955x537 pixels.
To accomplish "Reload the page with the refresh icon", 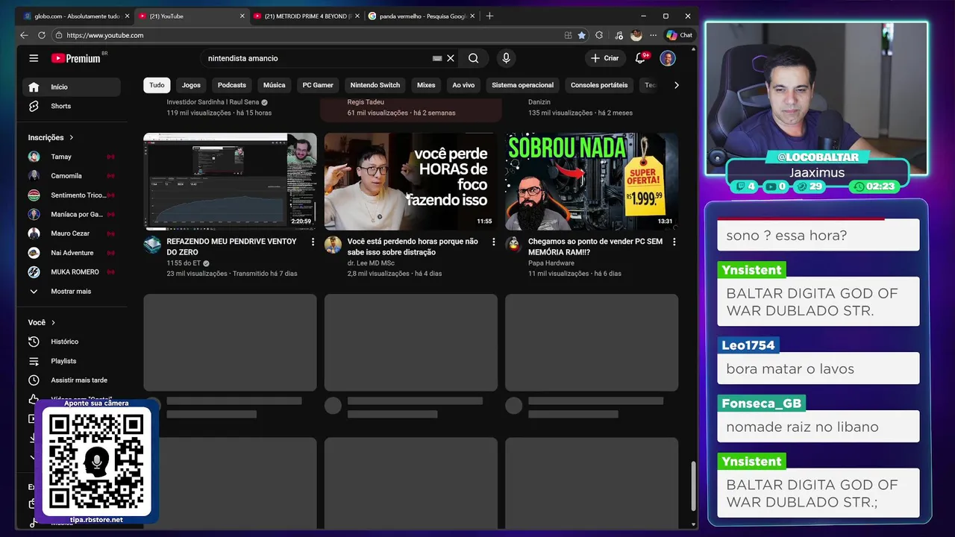I will click(x=42, y=35).
